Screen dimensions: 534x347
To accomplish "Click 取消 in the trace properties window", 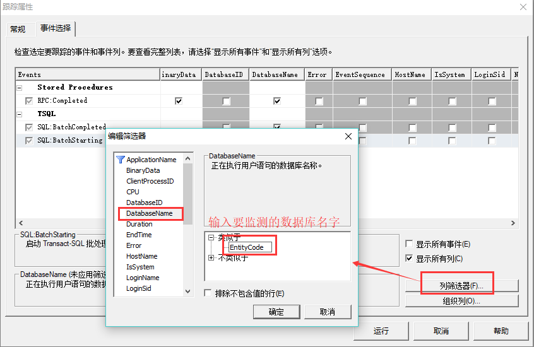I will click(x=441, y=331).
